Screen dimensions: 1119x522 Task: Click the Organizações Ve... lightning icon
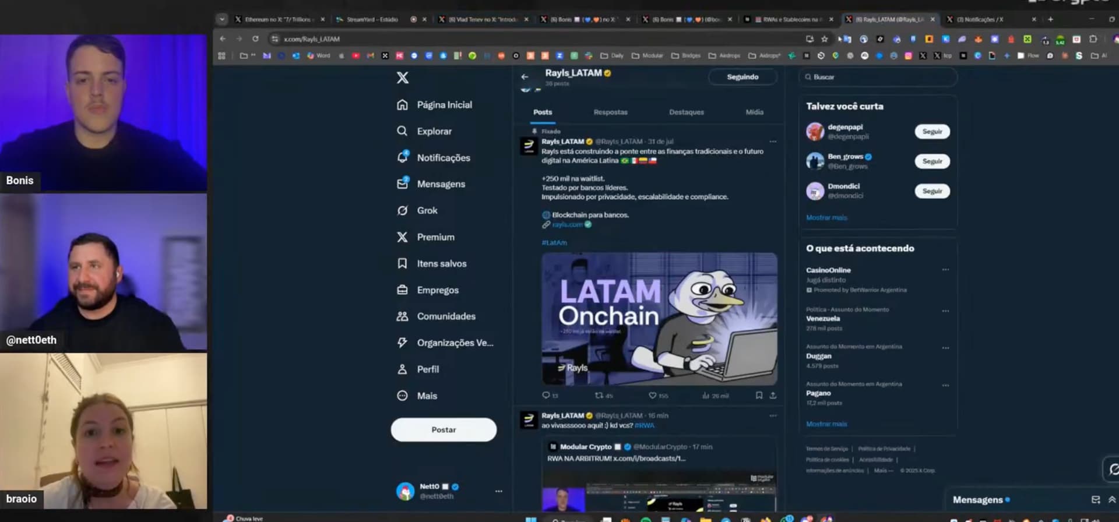pyautogui.click(x=402, y=343)
